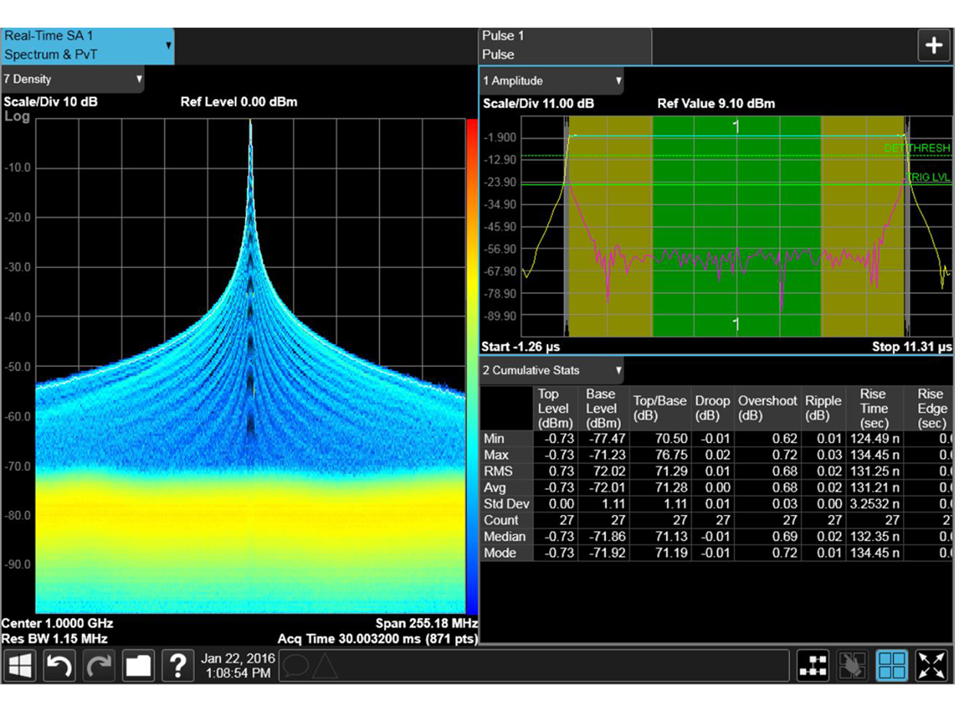Open the 7 Density trace dropdown
The image size is (955, 716).
pos(72,79)
